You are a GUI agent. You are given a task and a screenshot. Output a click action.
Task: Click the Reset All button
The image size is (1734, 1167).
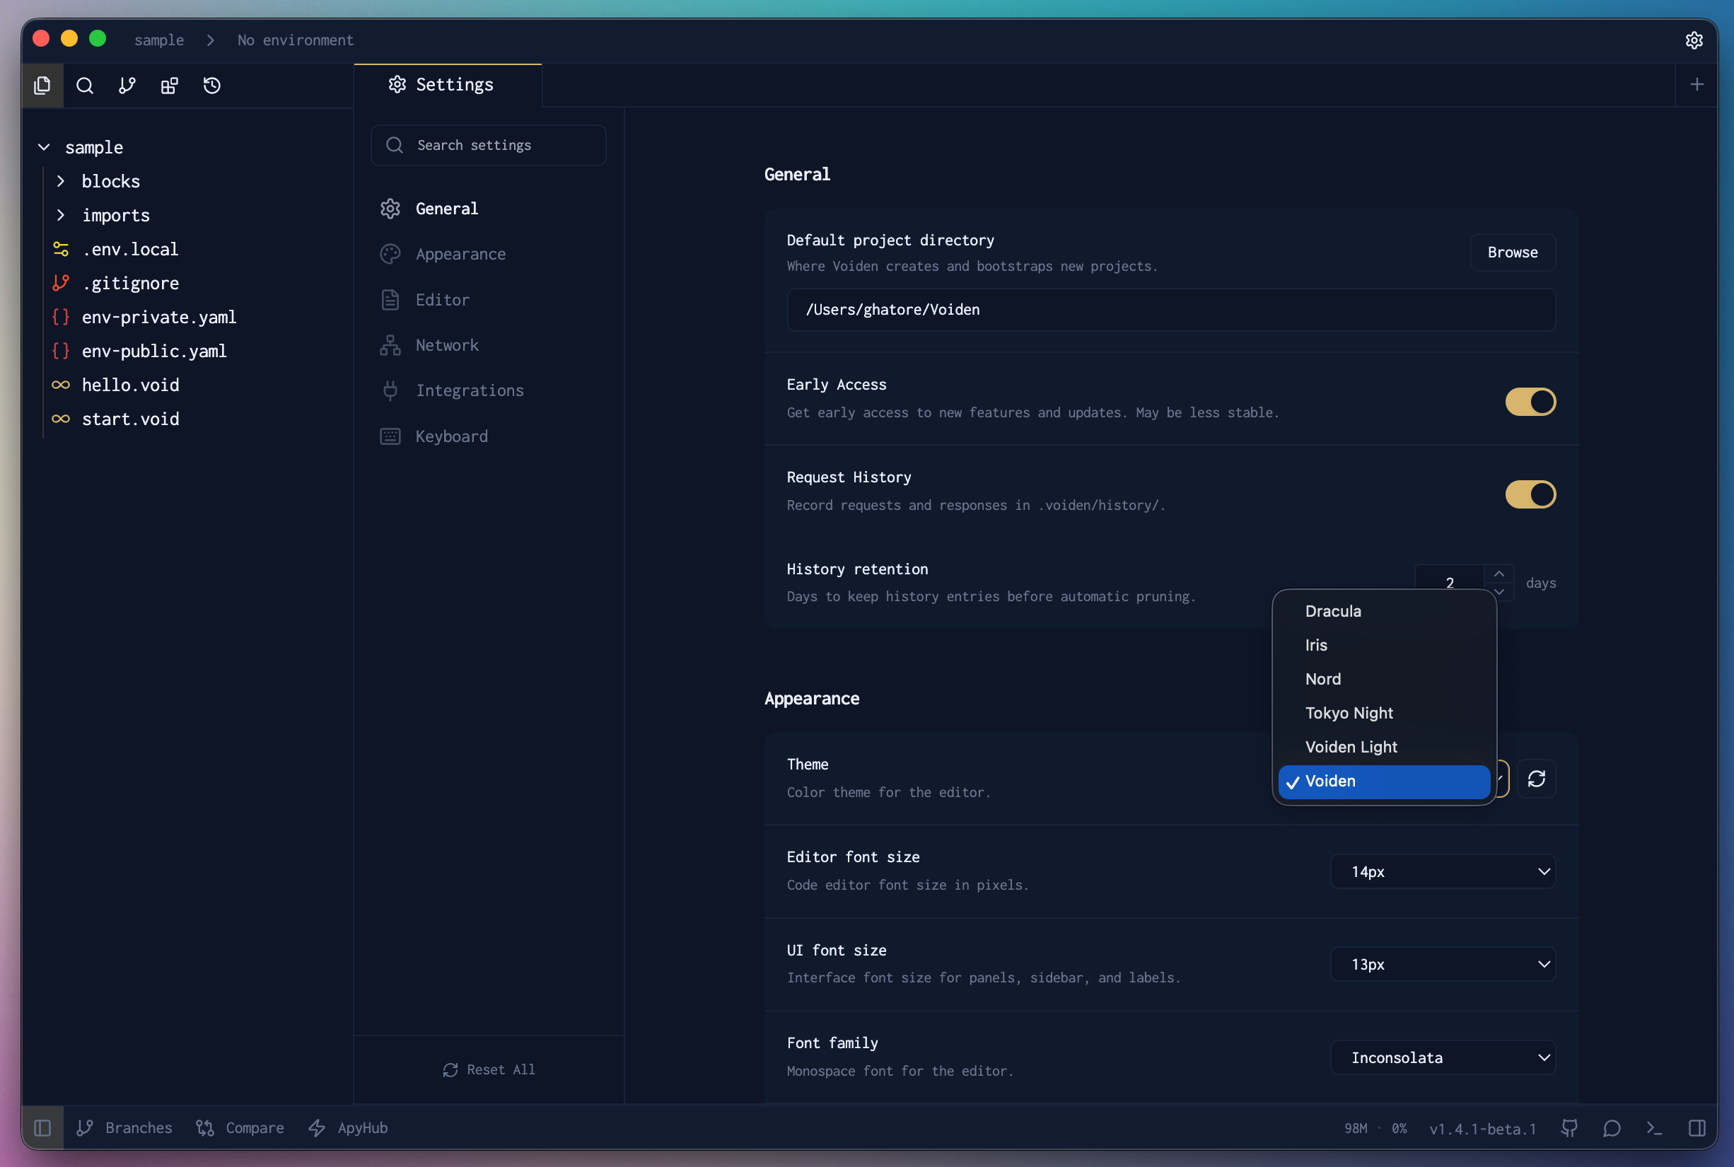[489, 1069]
